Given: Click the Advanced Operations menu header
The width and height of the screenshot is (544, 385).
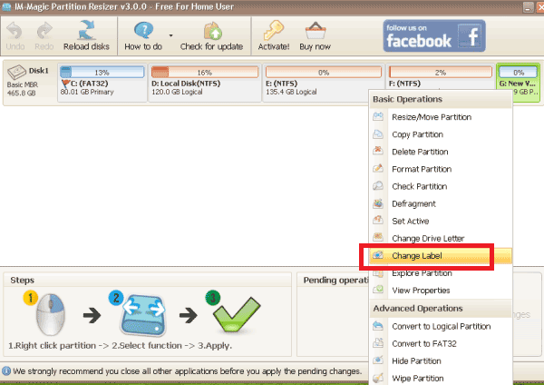Looking at the screenshot, I should (441, 309).
